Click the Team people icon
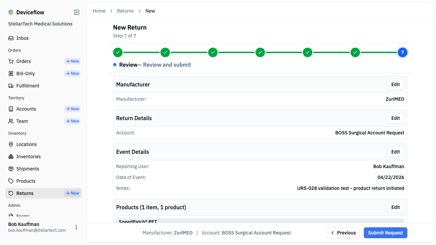The width and height of the screenshot is (436, 245). (11, 121)
